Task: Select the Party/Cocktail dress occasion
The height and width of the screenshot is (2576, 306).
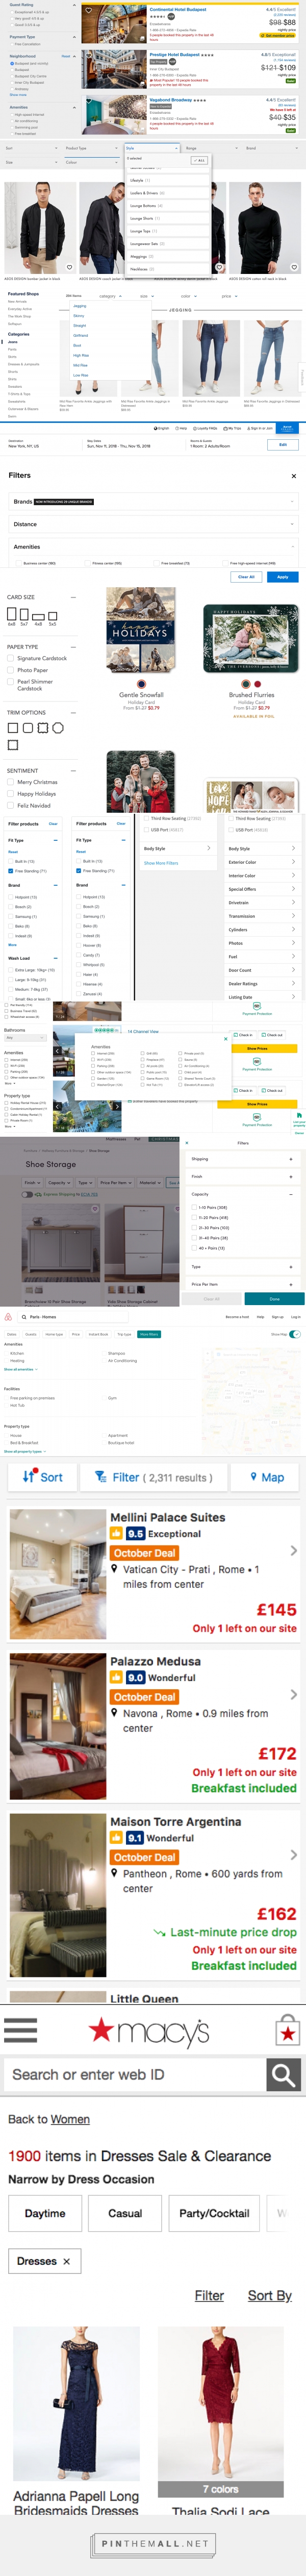Action: click(x=214, y=2213)
